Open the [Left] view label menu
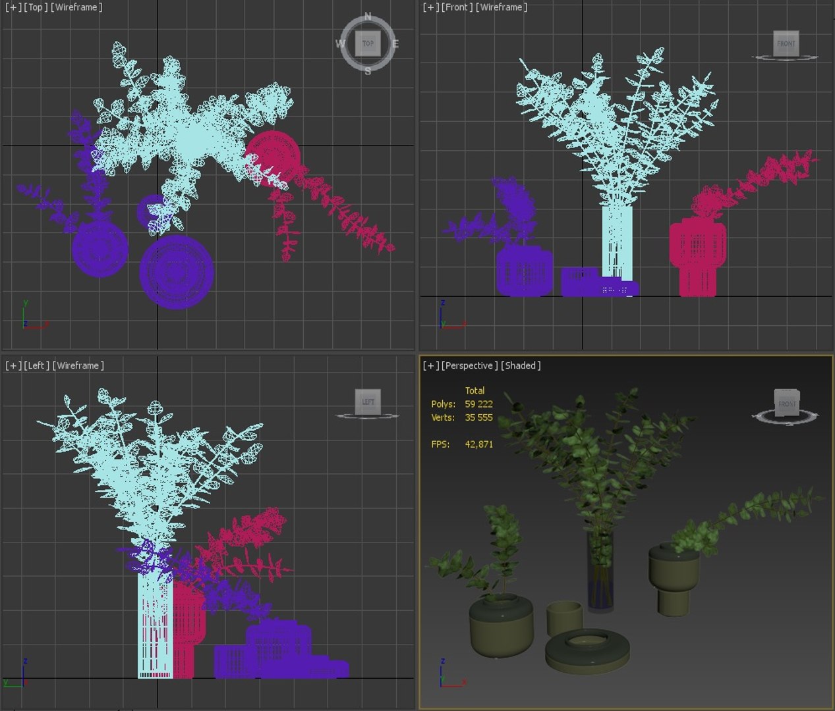The image size is (835, 711). tap(36, 365)
